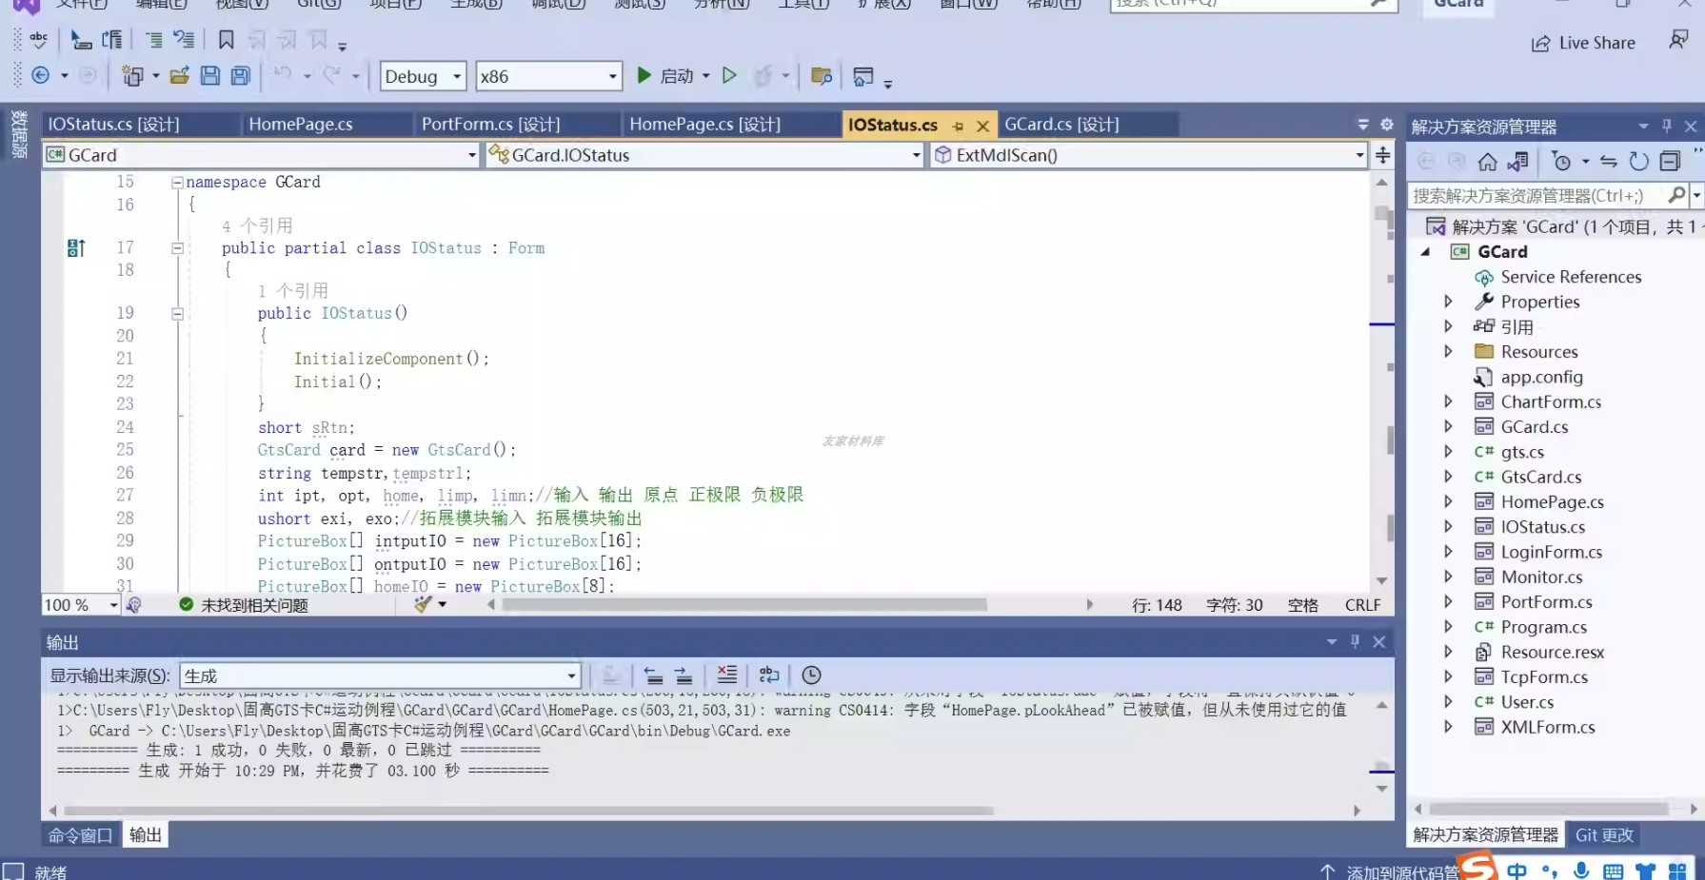Click Live Share button
The width and height of the screenshot is (1705, 880).
pyautogui.click(x=1583, y=43)
